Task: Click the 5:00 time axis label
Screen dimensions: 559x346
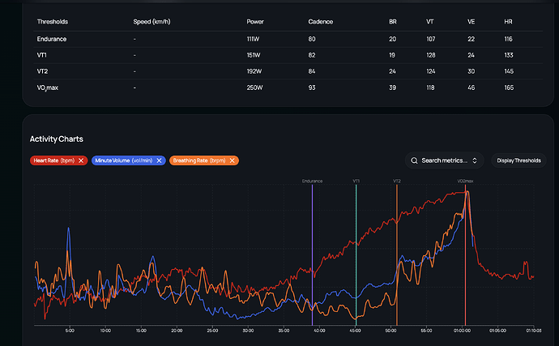Action: coord(70,331)
